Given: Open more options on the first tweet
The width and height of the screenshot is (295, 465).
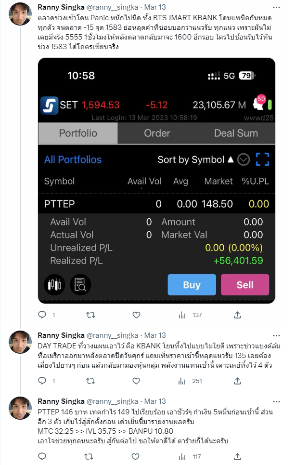Looking at the screenshot, I should (x=276, y=7).
